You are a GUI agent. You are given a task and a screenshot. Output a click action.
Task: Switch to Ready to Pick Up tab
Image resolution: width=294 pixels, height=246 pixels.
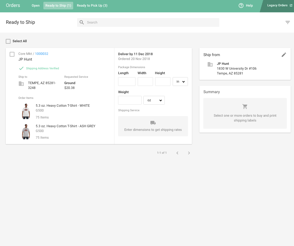92,5
